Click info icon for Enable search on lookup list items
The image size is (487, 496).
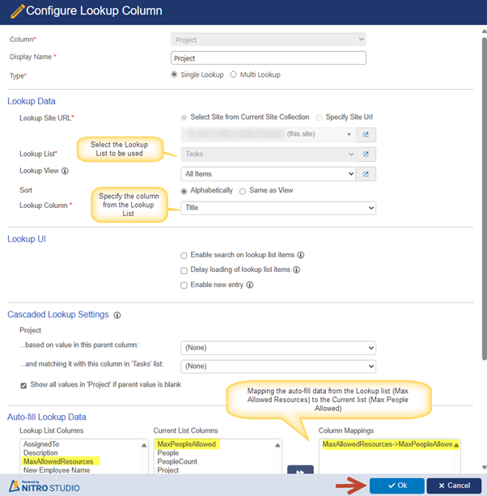point(301,255)
